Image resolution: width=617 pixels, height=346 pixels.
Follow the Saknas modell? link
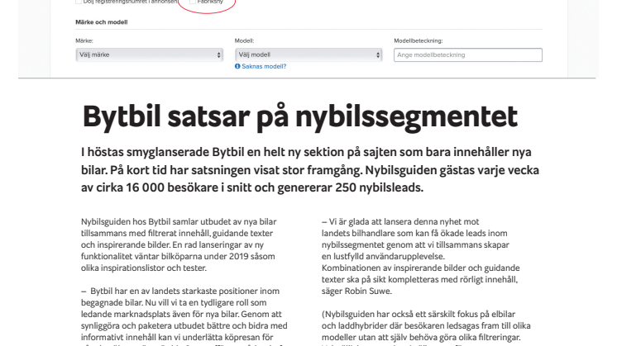point(264,66)
